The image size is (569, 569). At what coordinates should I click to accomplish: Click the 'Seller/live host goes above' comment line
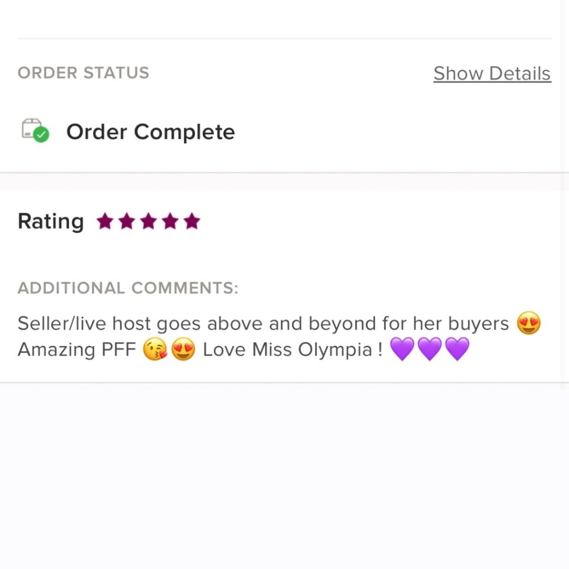(x=263, y=324)
